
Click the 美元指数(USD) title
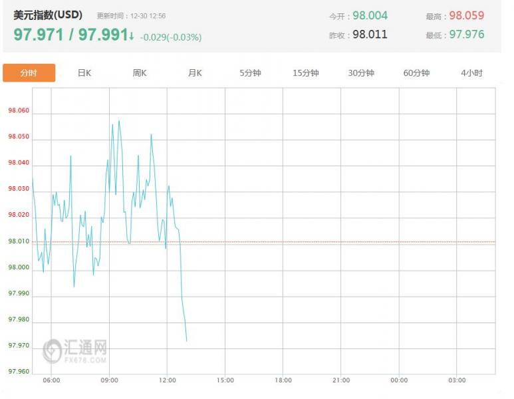(x=48, y=15)
